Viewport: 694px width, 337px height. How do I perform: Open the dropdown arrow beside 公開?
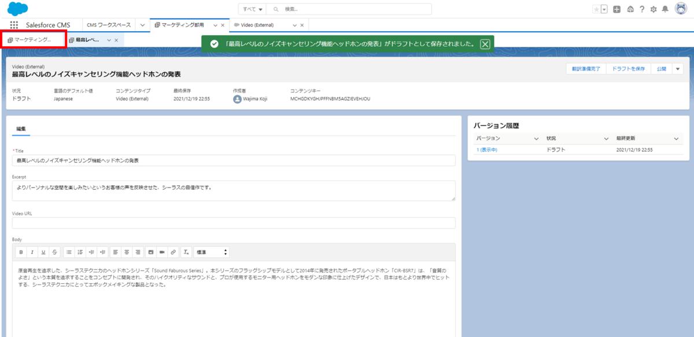coord(677,68)
